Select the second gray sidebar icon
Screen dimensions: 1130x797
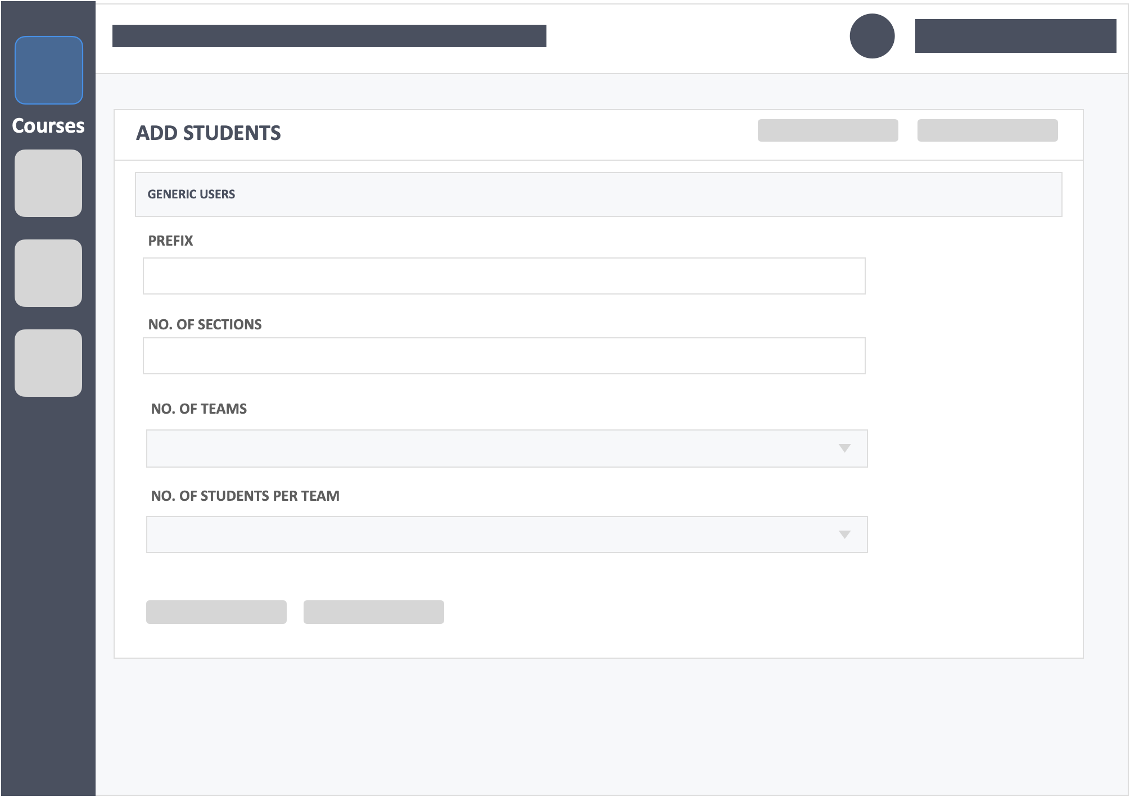pyautogui.click(x=48, y=273)
